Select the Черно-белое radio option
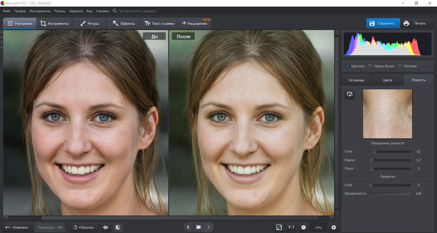The image size is (437, 233). pyautogui.click(x=371, y=66)
